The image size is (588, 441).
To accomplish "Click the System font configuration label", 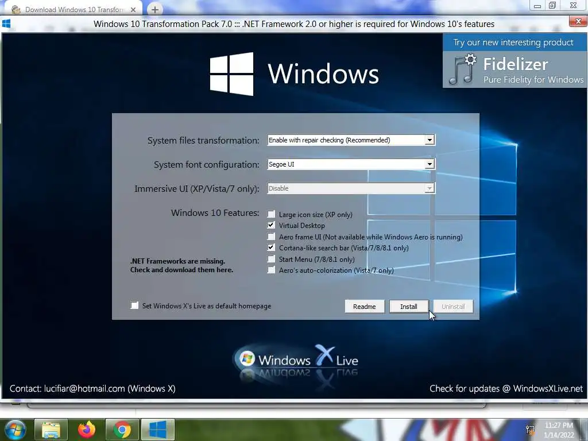I will pyautogui.click(x=207, y=164).
